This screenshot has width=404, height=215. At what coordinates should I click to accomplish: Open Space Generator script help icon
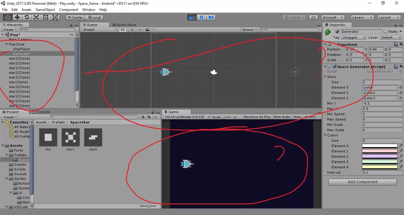pyautogui.click(x=396, y=66)
